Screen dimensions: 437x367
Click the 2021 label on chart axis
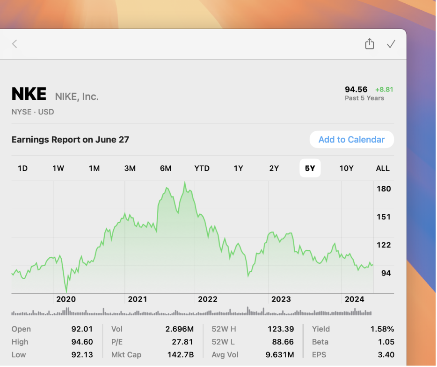point(138,299)
